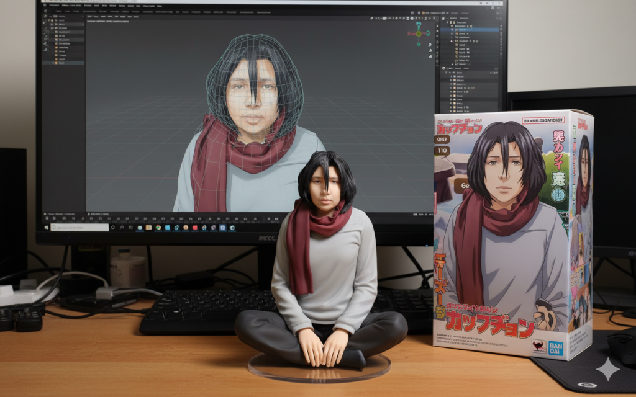636x397 pixels.
Task: Click the green downward arrow of the viewport gizmo
Action: [419, 43]
